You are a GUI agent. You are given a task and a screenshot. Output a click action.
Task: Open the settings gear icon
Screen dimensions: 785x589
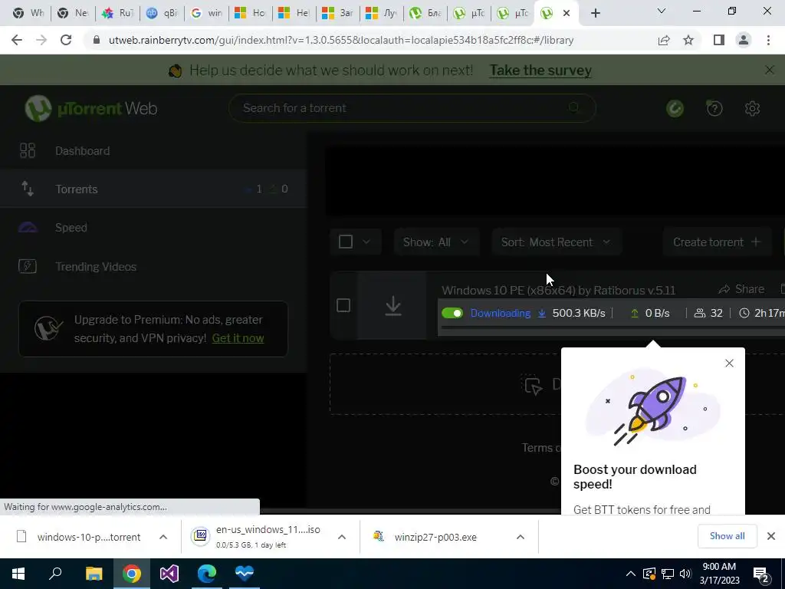click(752, 108)
